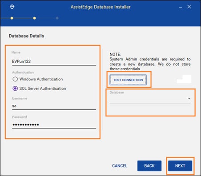201x176 pixels.
Task: Click the Database Details heading
Action: 26,36
